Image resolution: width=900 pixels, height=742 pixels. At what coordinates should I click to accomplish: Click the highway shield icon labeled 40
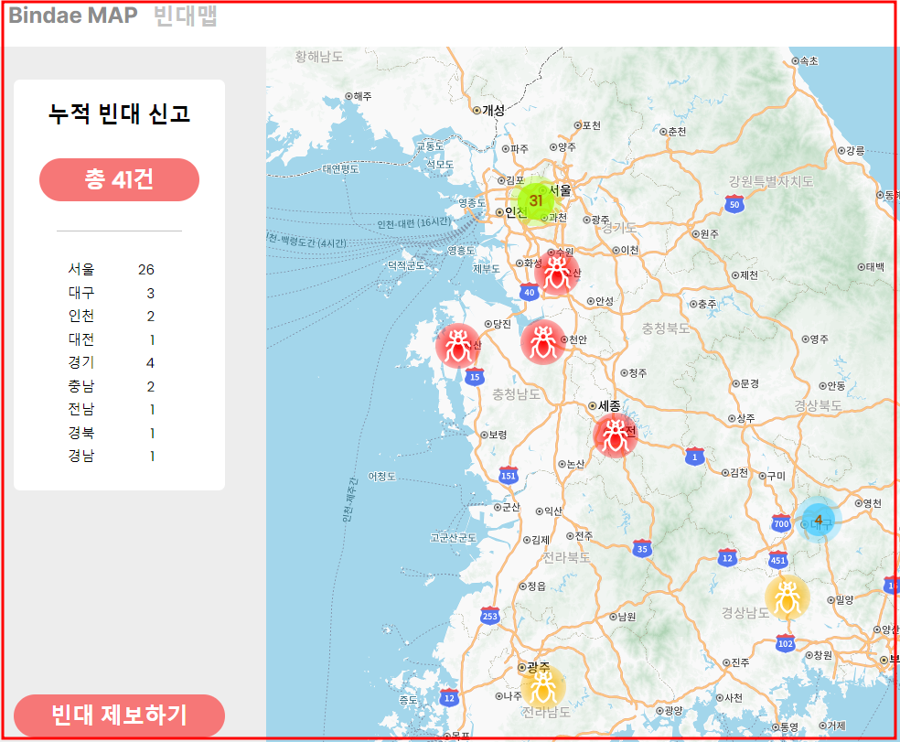(528, 293)
